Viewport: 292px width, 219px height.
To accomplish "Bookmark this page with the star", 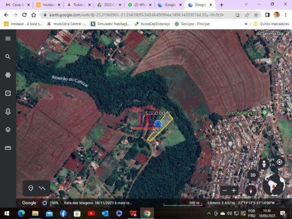I will pos(256,15).
